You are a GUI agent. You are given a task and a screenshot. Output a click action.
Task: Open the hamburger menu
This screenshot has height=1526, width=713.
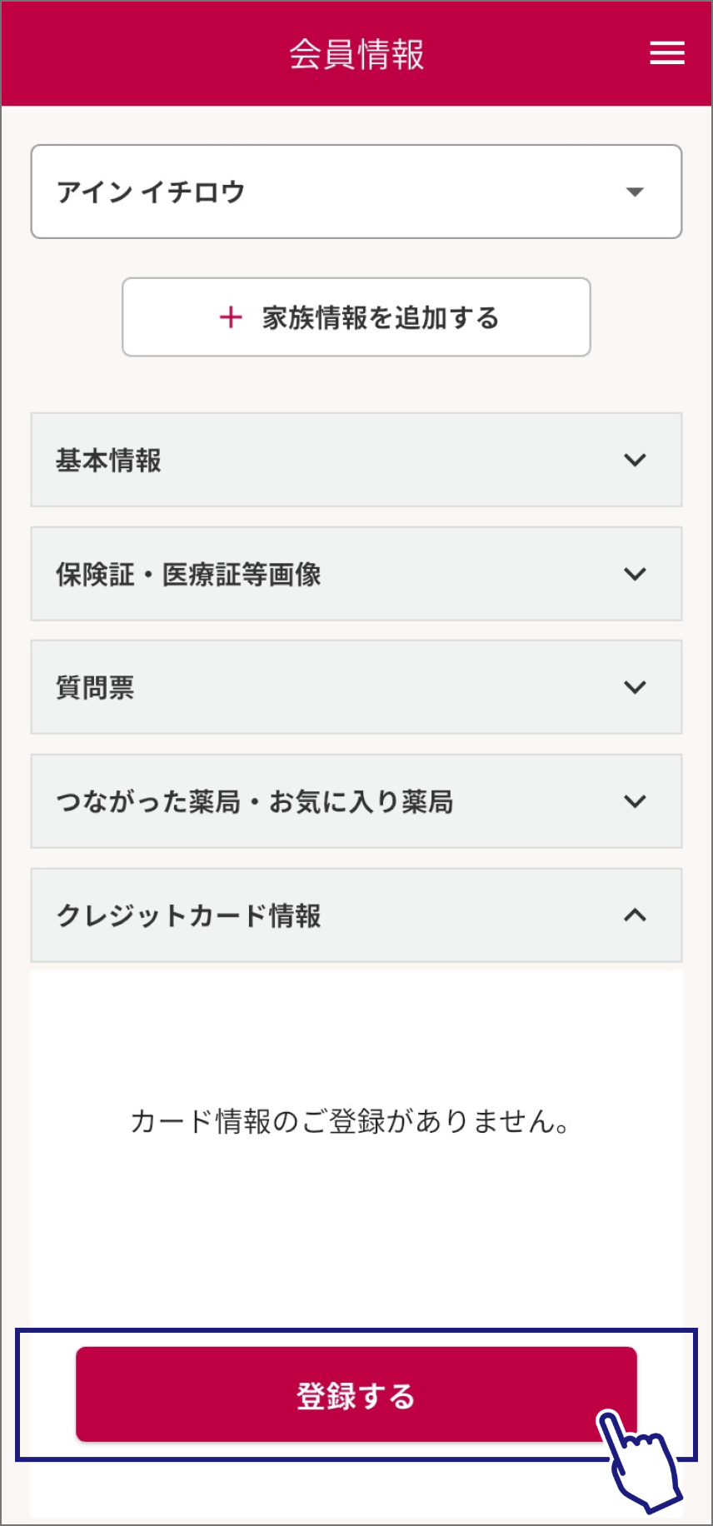667,53
